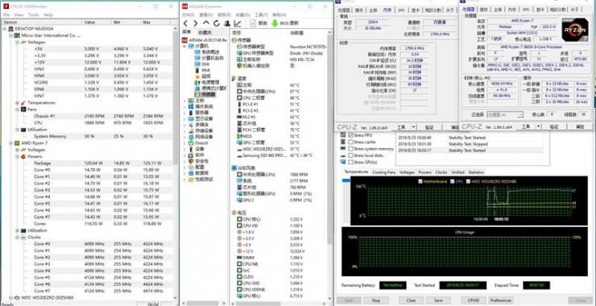Collapse the Voltages node in HWMonitor tree
This screenshot has height=306, width=596.
tap(18, 42)
